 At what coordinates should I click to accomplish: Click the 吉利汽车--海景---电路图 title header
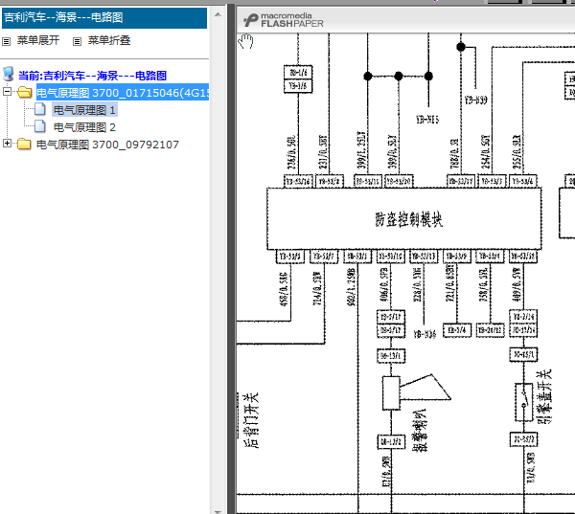104,17
